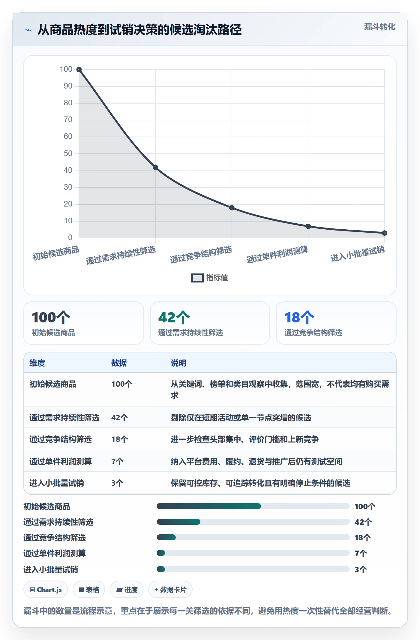Click the 漏斗转化 label in header
Image resolution: width=420 pixels, height=640 pixels.
point(379,27)
